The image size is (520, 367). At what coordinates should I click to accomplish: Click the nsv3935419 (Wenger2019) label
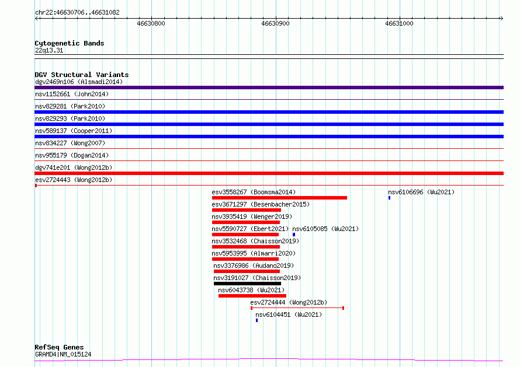pyautogui.click(x=252, y=216)
